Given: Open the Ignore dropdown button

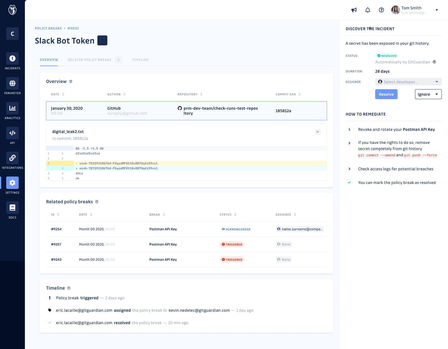Looking at the screenshot, I should pyautogui.click(x=428, y=94).
